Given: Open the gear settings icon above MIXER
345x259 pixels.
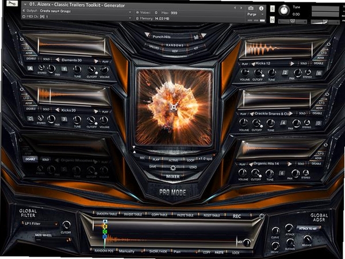Looking at the screenshot, I should pyautogui.click(x=173, y=168).
